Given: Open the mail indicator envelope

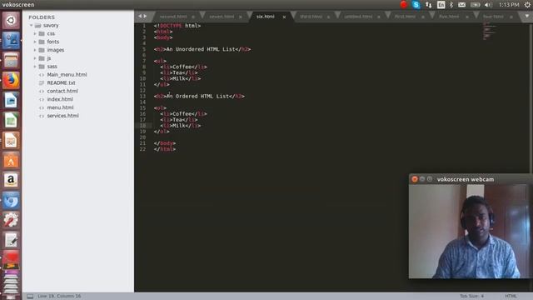Looking at the screenshot, I should 461,5.
